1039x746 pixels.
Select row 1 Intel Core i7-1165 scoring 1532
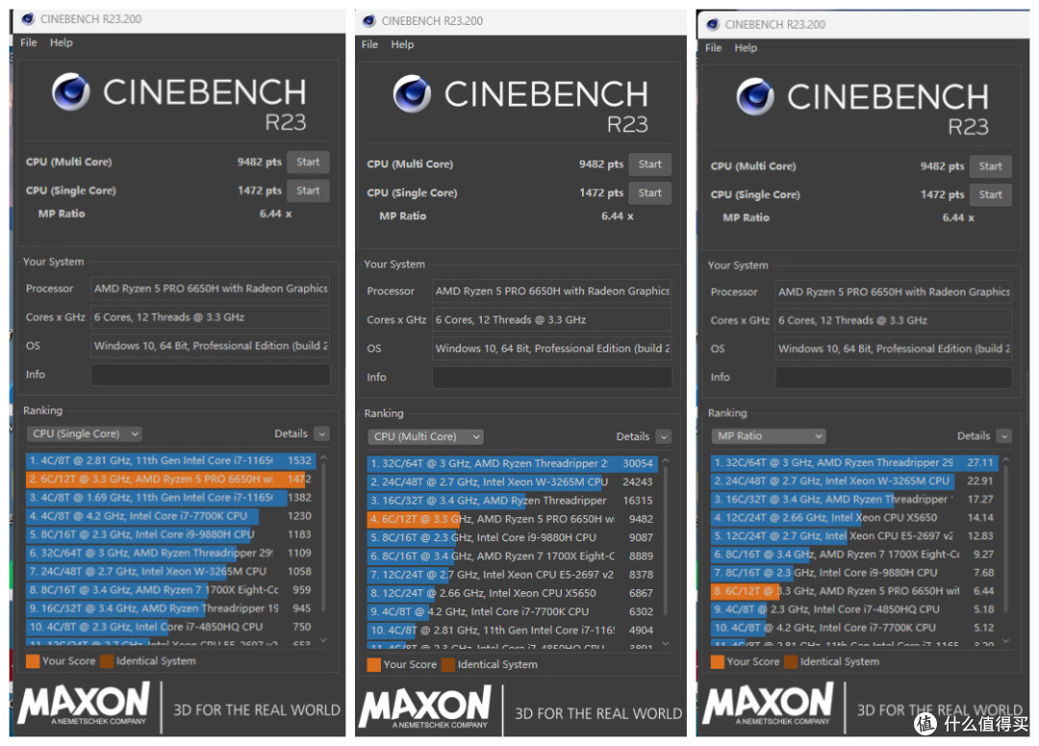[x=171, y=460]
